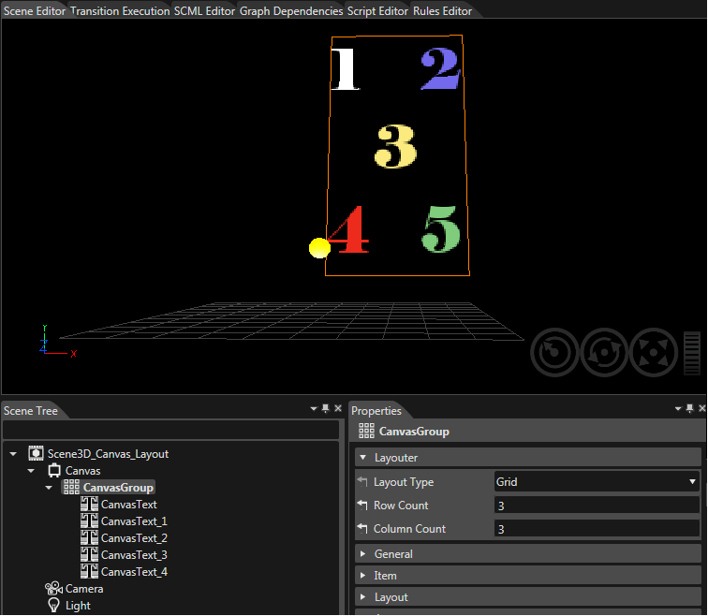
Task: Open the Layout Type Grid dropdown
Action: pos(597,481)
